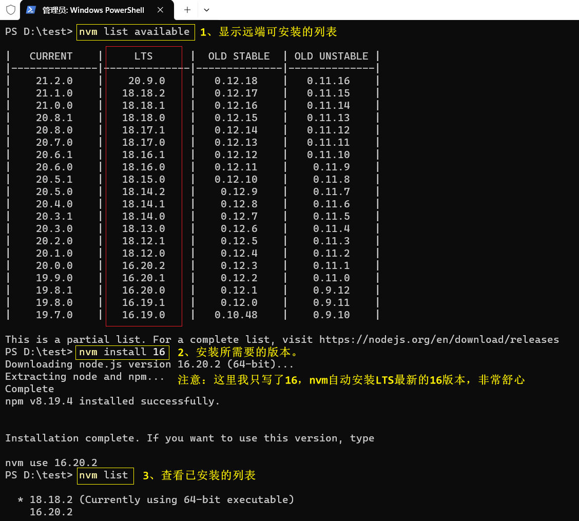
Task: Click version 21.2.0 under CURRENT
Action: point(54,81)
